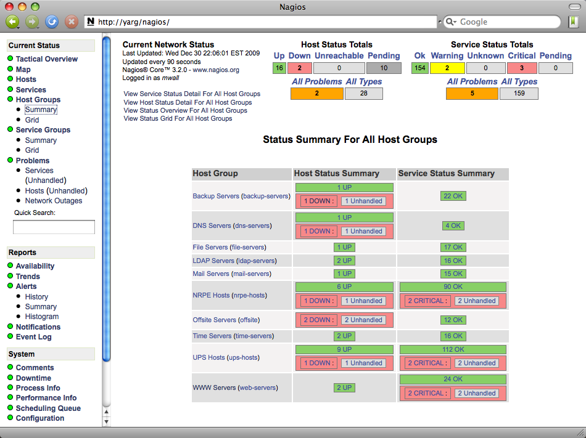Viewport: 586px width, 438px height.
Task: Click the browser back arrow button
Action: [12, 22]
